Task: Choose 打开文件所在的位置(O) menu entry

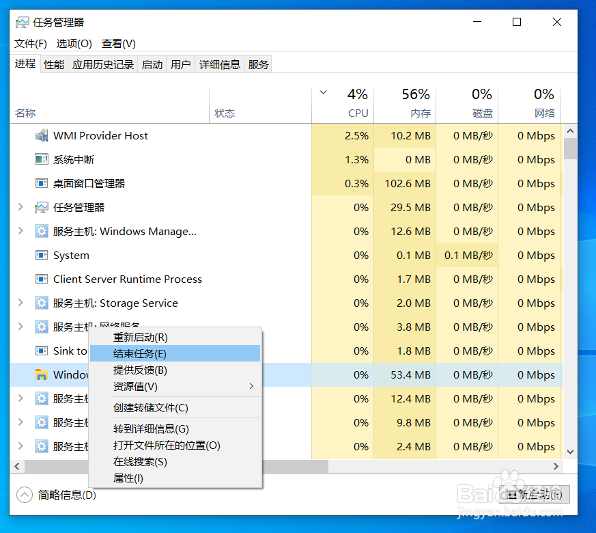Action: click(175, 445)
